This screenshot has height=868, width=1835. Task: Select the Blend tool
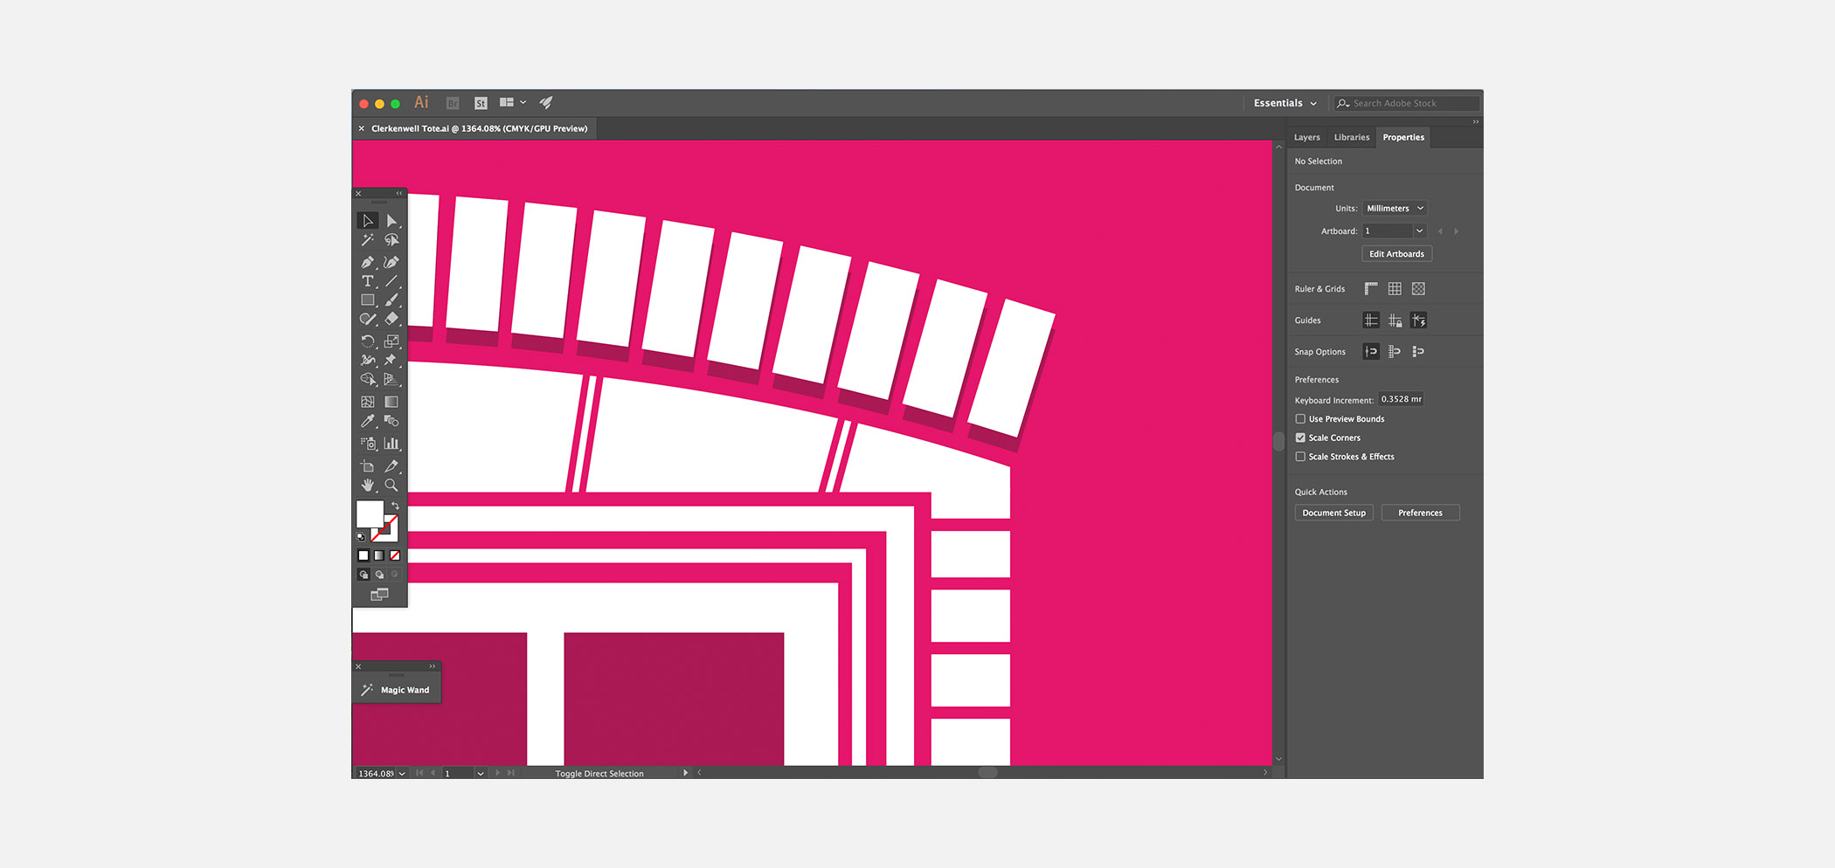[x=391, y=421]
